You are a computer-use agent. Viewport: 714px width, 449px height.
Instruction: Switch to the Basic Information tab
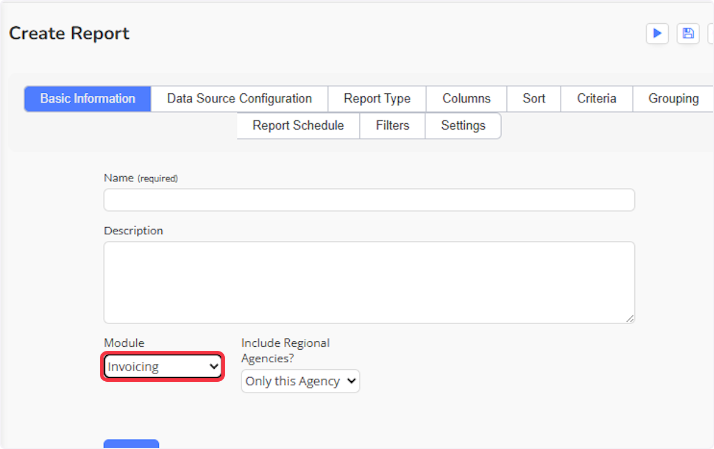pyautogui.click(x=87, y=99)
